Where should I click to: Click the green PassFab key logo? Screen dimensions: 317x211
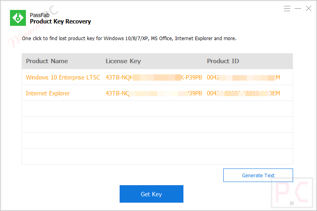pyautogui.click(x=18, y=18)
